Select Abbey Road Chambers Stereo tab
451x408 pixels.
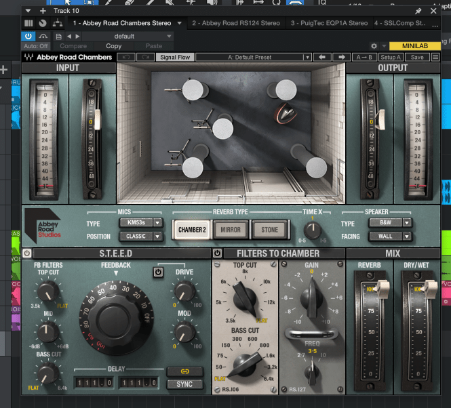coord(122,23)
